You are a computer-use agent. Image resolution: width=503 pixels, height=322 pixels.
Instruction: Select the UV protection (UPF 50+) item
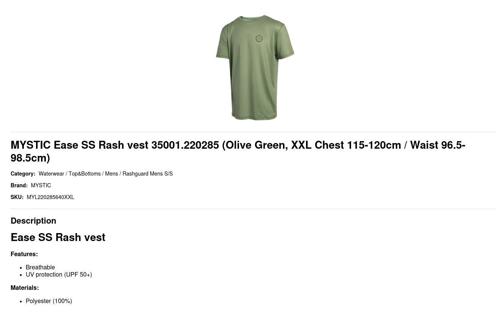pyautogui.click(x=59, y=275)
